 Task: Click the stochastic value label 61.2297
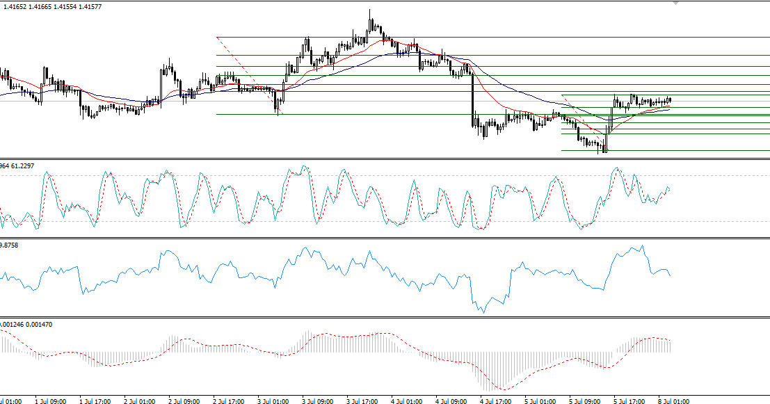(22, 166)
